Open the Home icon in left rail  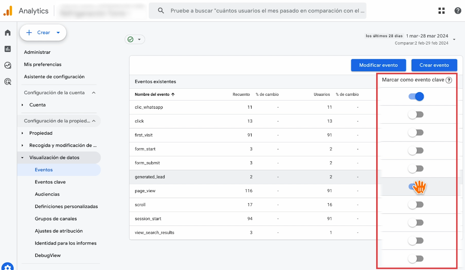(x=7, y=33)
